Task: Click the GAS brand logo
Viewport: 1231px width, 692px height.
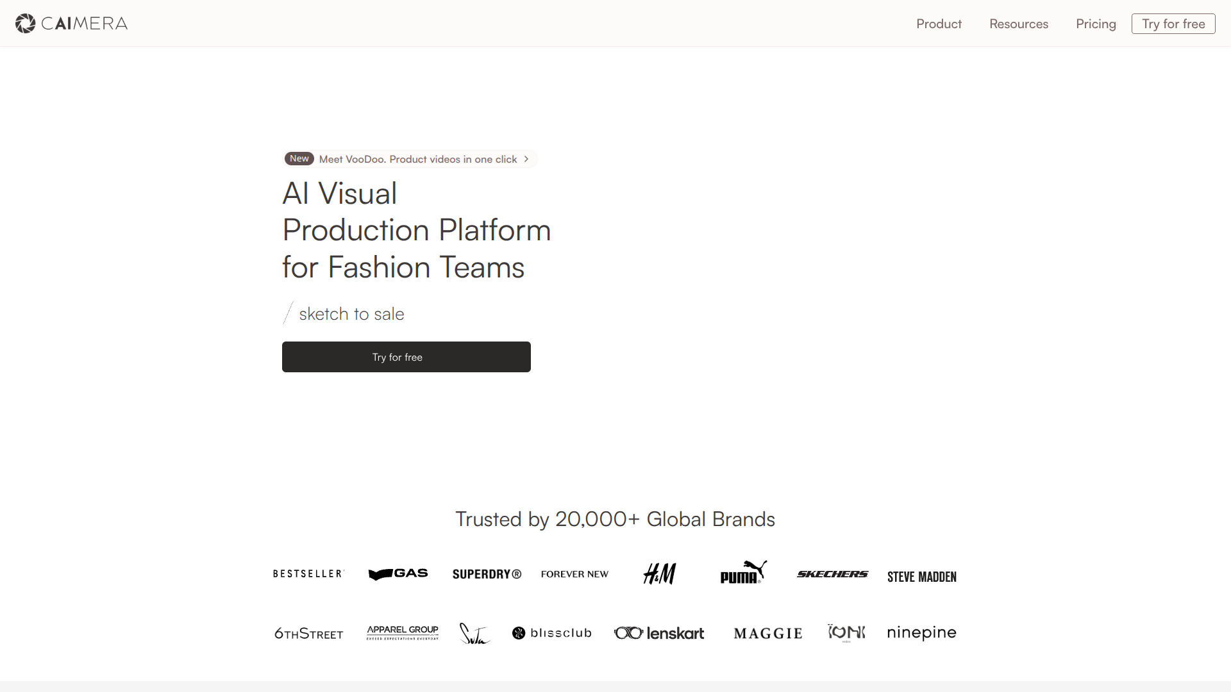Action: tap(398, 573)
